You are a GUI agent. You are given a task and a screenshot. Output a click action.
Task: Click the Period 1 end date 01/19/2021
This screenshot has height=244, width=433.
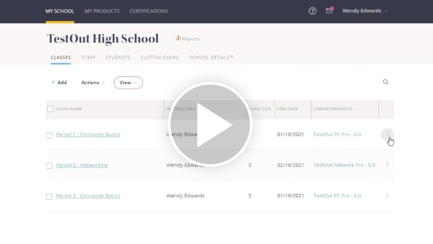290,134
